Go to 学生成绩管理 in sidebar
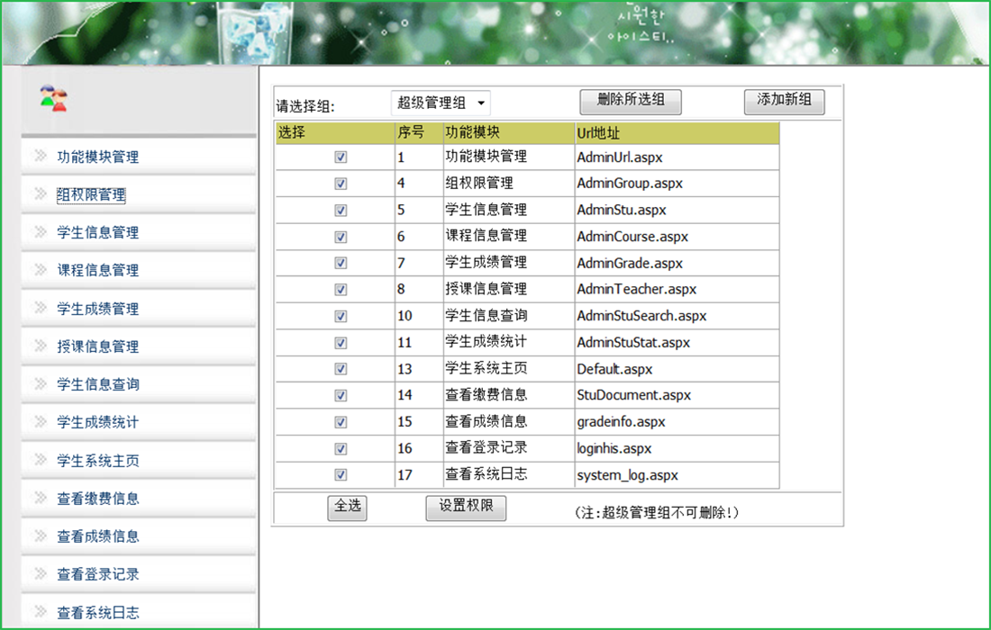This screenshot has height=630, width=991. tap(98, 309)
